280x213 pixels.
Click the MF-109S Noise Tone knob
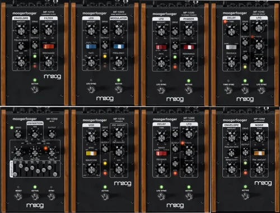(259, 138)
